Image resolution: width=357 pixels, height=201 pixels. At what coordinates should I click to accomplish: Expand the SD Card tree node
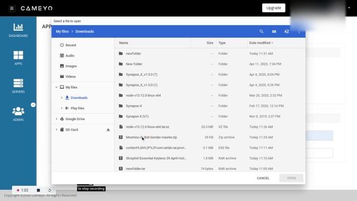click(x=56, y=130)
